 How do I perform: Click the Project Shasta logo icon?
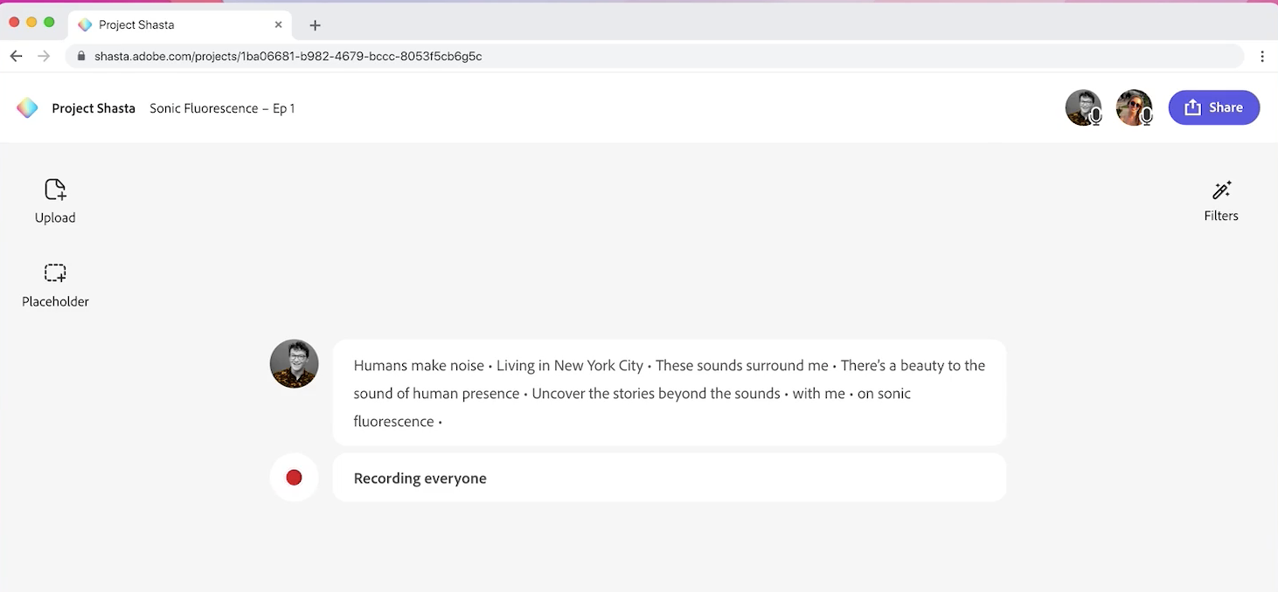pos(27,108)
